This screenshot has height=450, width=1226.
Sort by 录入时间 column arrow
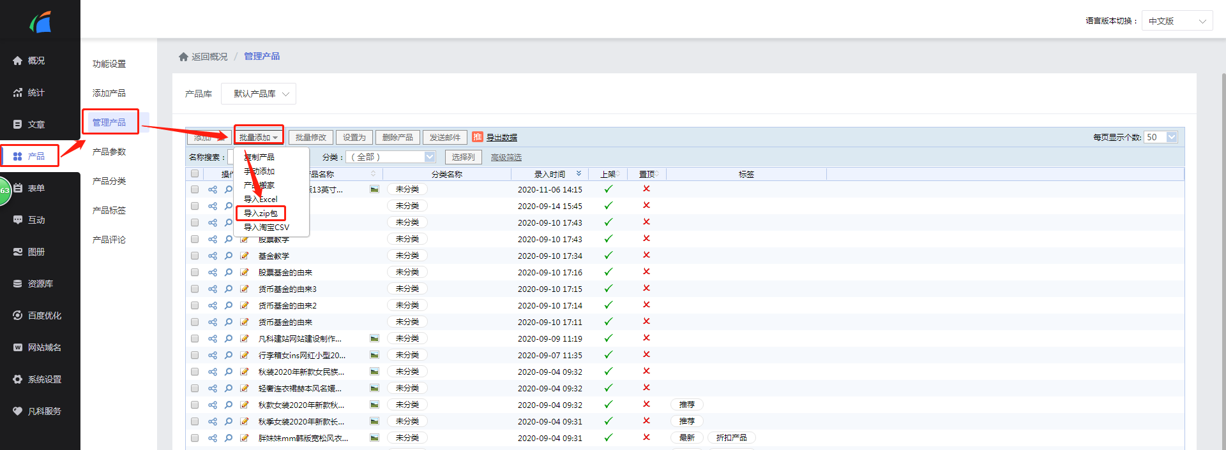[x=579, y=173]
